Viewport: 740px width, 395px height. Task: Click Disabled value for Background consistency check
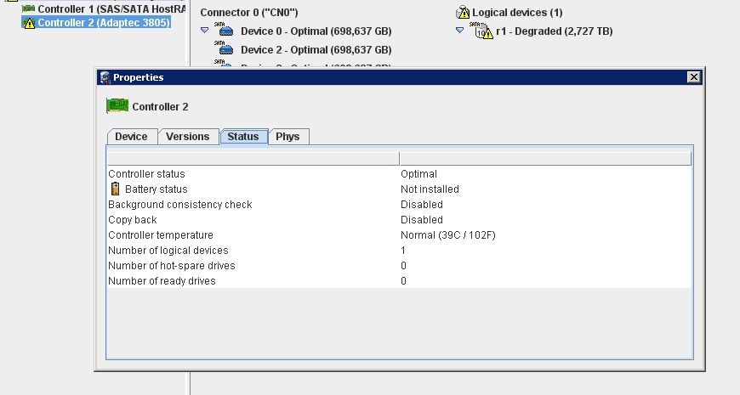pyautogui.click(x=422, y=205)
